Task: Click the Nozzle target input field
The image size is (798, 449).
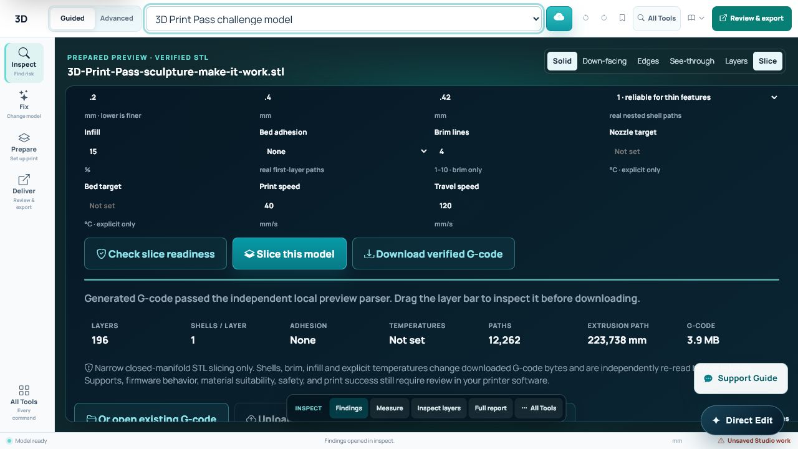Action: coord(694,152)
